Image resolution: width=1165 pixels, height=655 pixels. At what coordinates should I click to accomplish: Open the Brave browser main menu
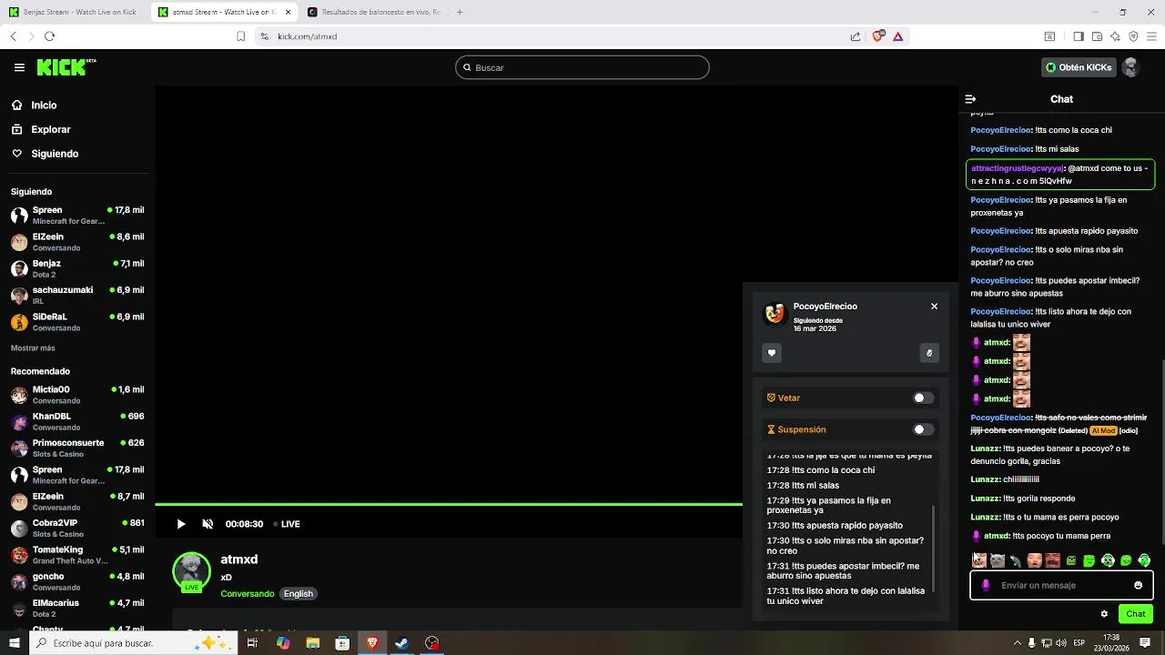pyautogui.click(x=1151, y=36)
